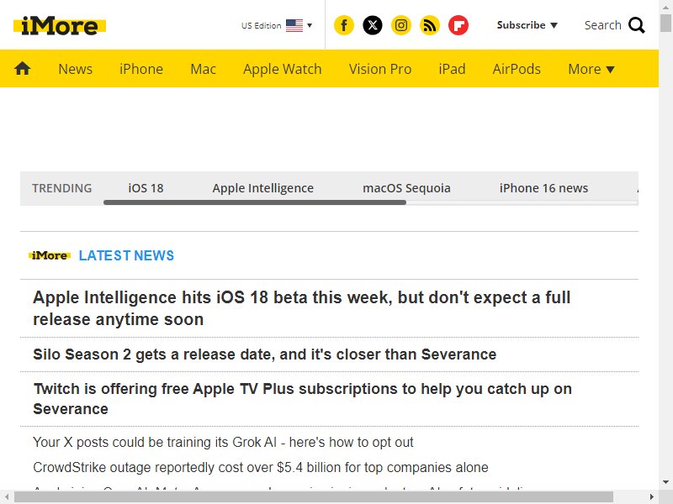Click small iMore logo beside Latest News
The width and height of the screenshot is (673, 504).
point(50,255)
